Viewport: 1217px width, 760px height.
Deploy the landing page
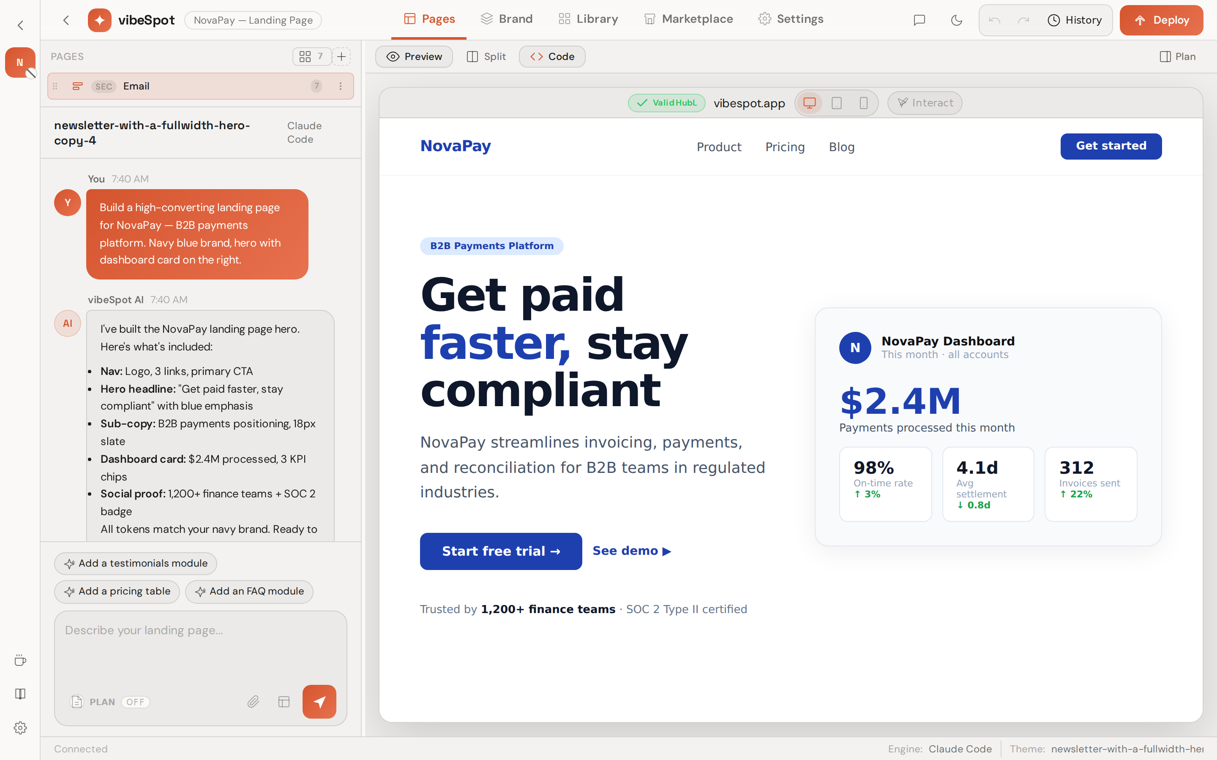coord(1161,20)
